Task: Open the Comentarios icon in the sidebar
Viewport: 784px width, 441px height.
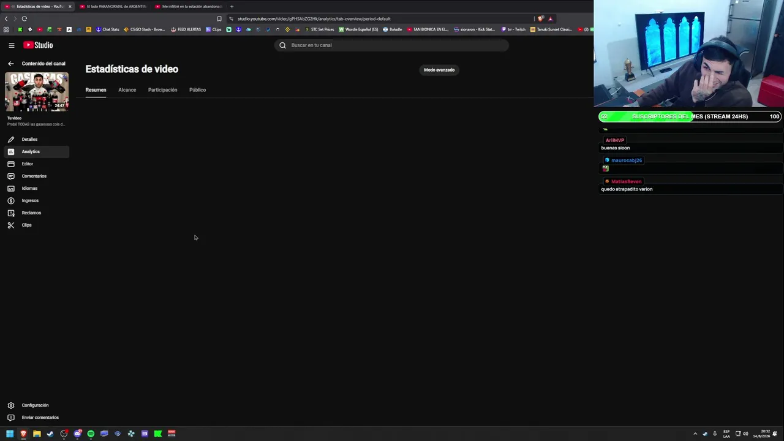Action: (10, 176)
